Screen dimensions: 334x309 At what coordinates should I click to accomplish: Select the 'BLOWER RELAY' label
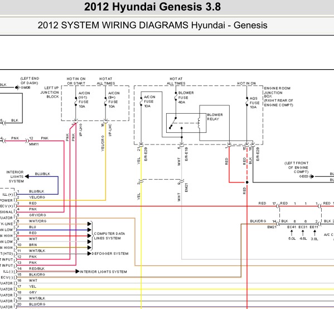point(215,117)
